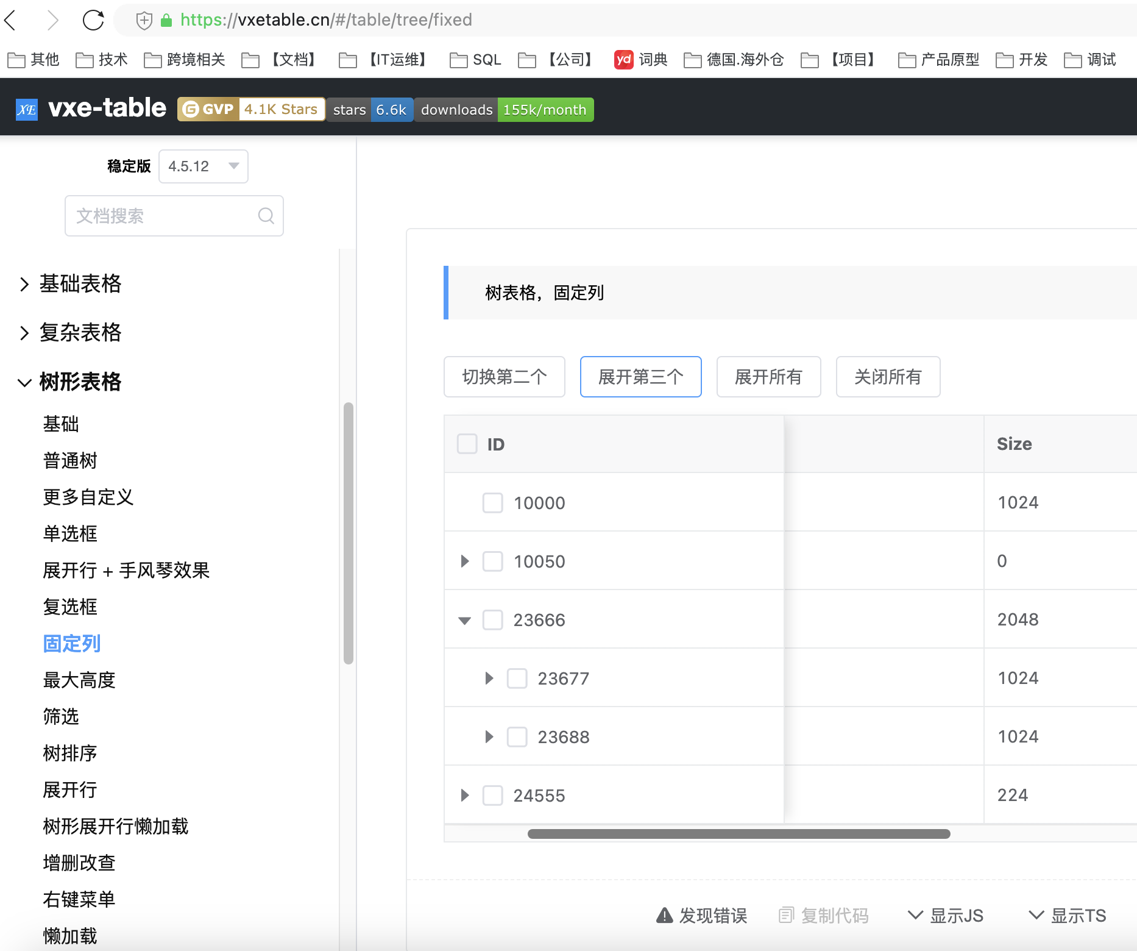Collapse the 树形表格 sidebar section
1137x951 pixels.
coord(70,382)
